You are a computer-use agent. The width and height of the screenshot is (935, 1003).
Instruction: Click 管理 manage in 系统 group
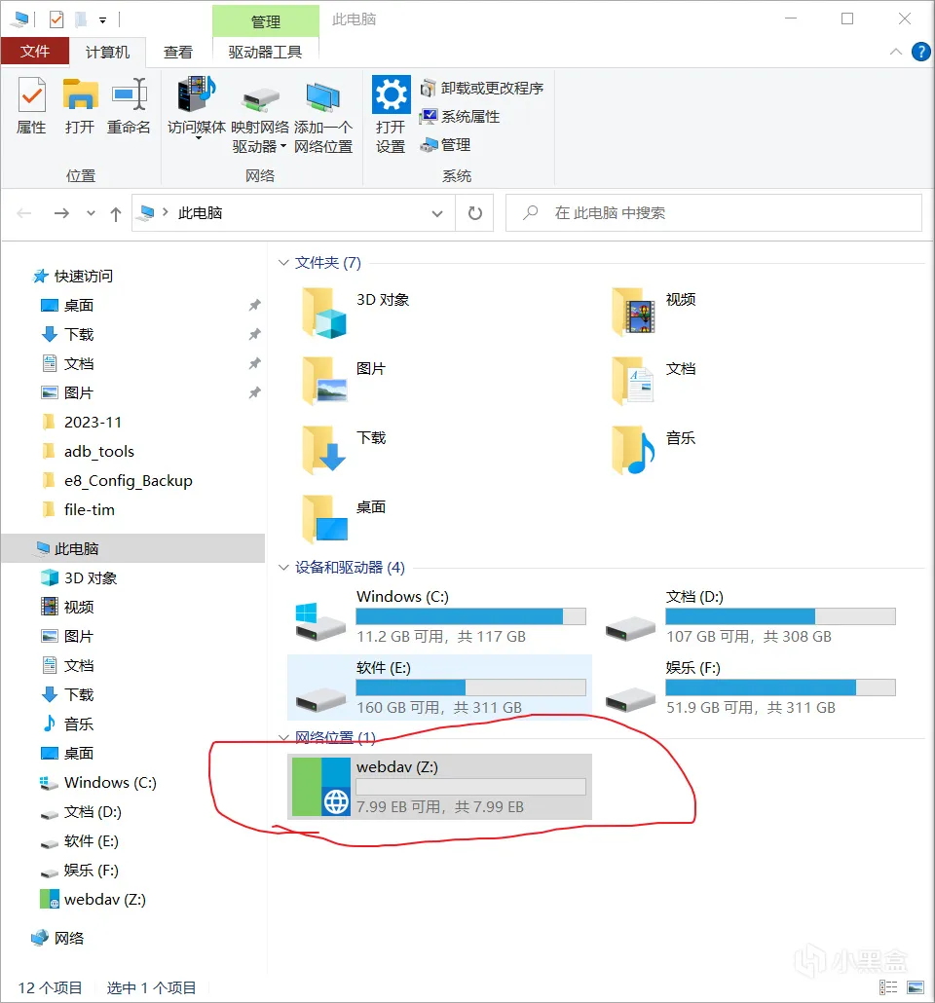446,145
